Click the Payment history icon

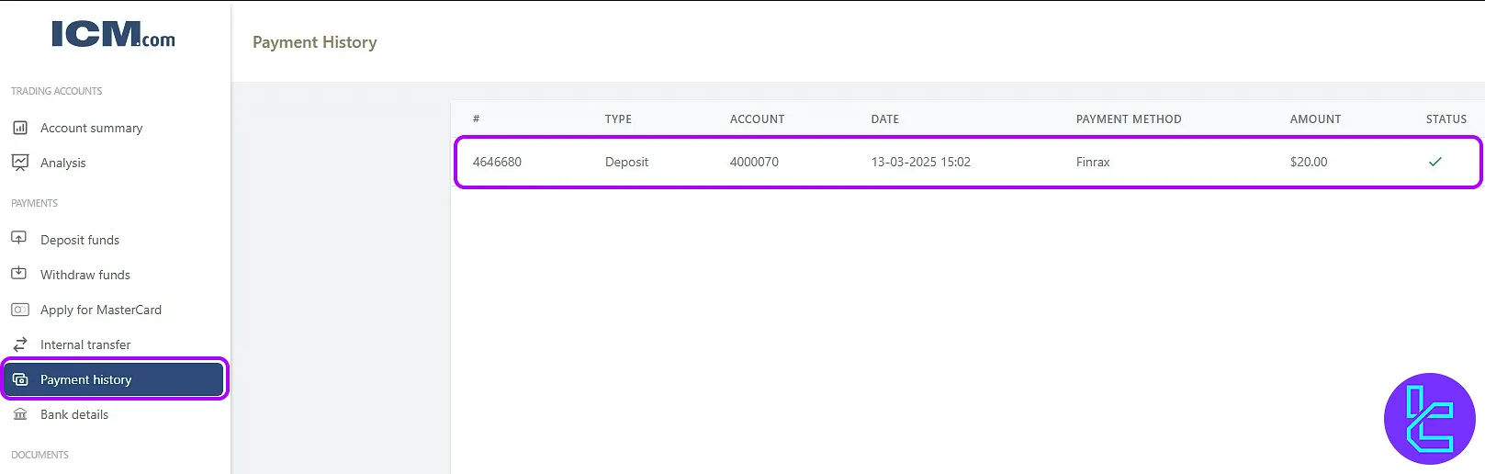pyautogui.click(x=20, y=379)
